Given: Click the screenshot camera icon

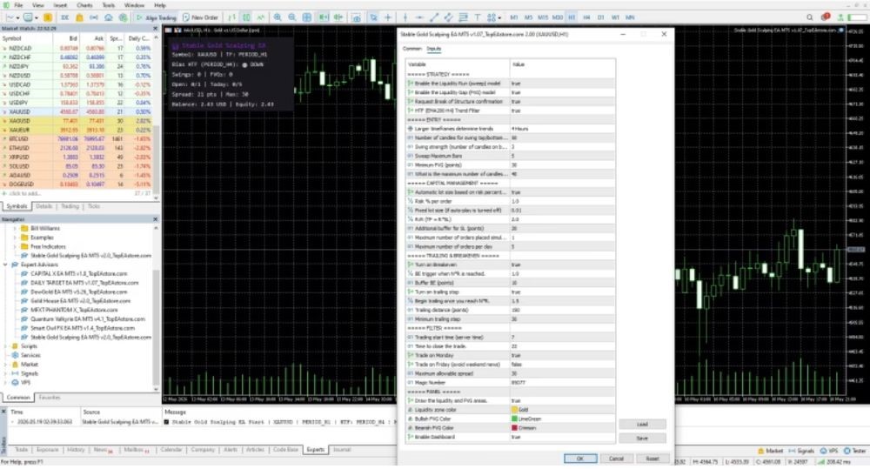Looking at the screenshot, I should click(x=356, y=17).
